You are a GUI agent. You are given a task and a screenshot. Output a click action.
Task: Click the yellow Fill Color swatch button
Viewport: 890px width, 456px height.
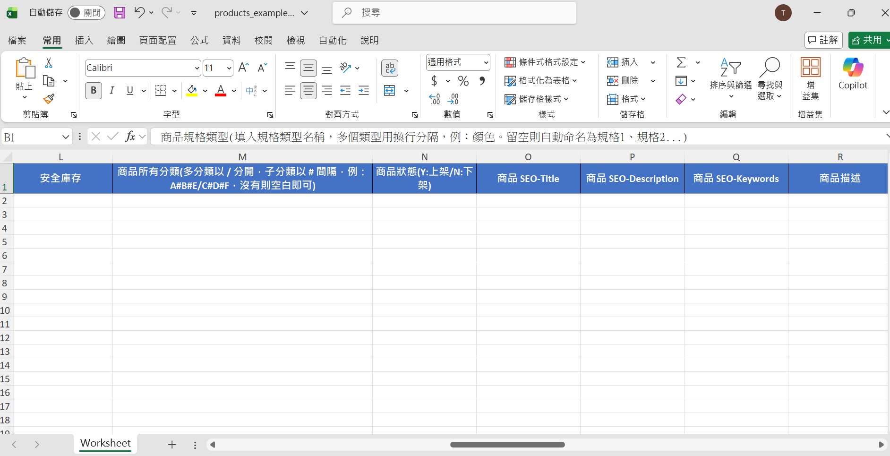click(x=192, y=91)
